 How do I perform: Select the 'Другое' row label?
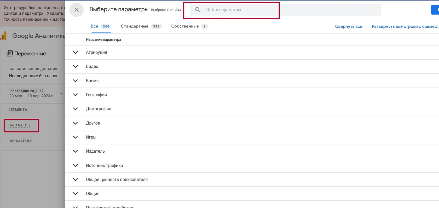click(93, 123)
